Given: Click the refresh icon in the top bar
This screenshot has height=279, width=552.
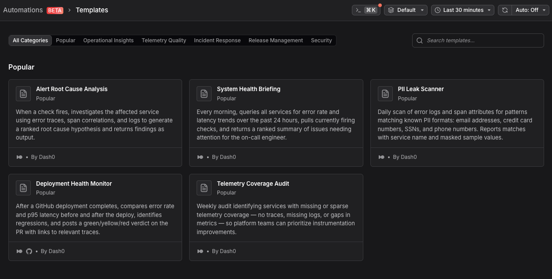Looking at the screenshot, I should pos(505,10).
